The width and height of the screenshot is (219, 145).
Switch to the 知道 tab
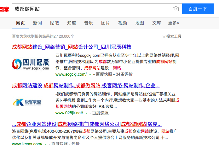click(x=71, y=23)
